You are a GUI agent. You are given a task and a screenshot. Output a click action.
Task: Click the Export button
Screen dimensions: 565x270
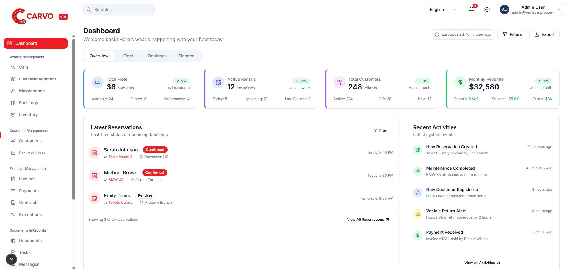pos(544,34)
